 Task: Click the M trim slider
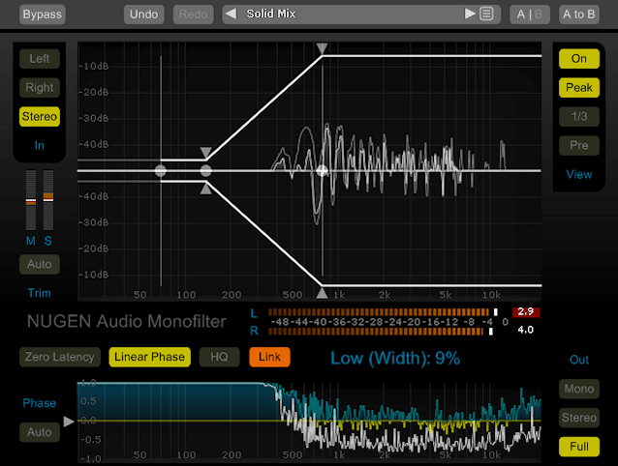coord(30,203)
